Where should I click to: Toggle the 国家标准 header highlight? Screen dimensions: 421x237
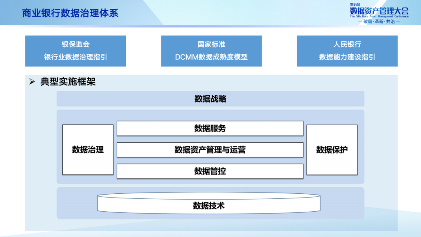pyautogui.click(x=211, y=44)
